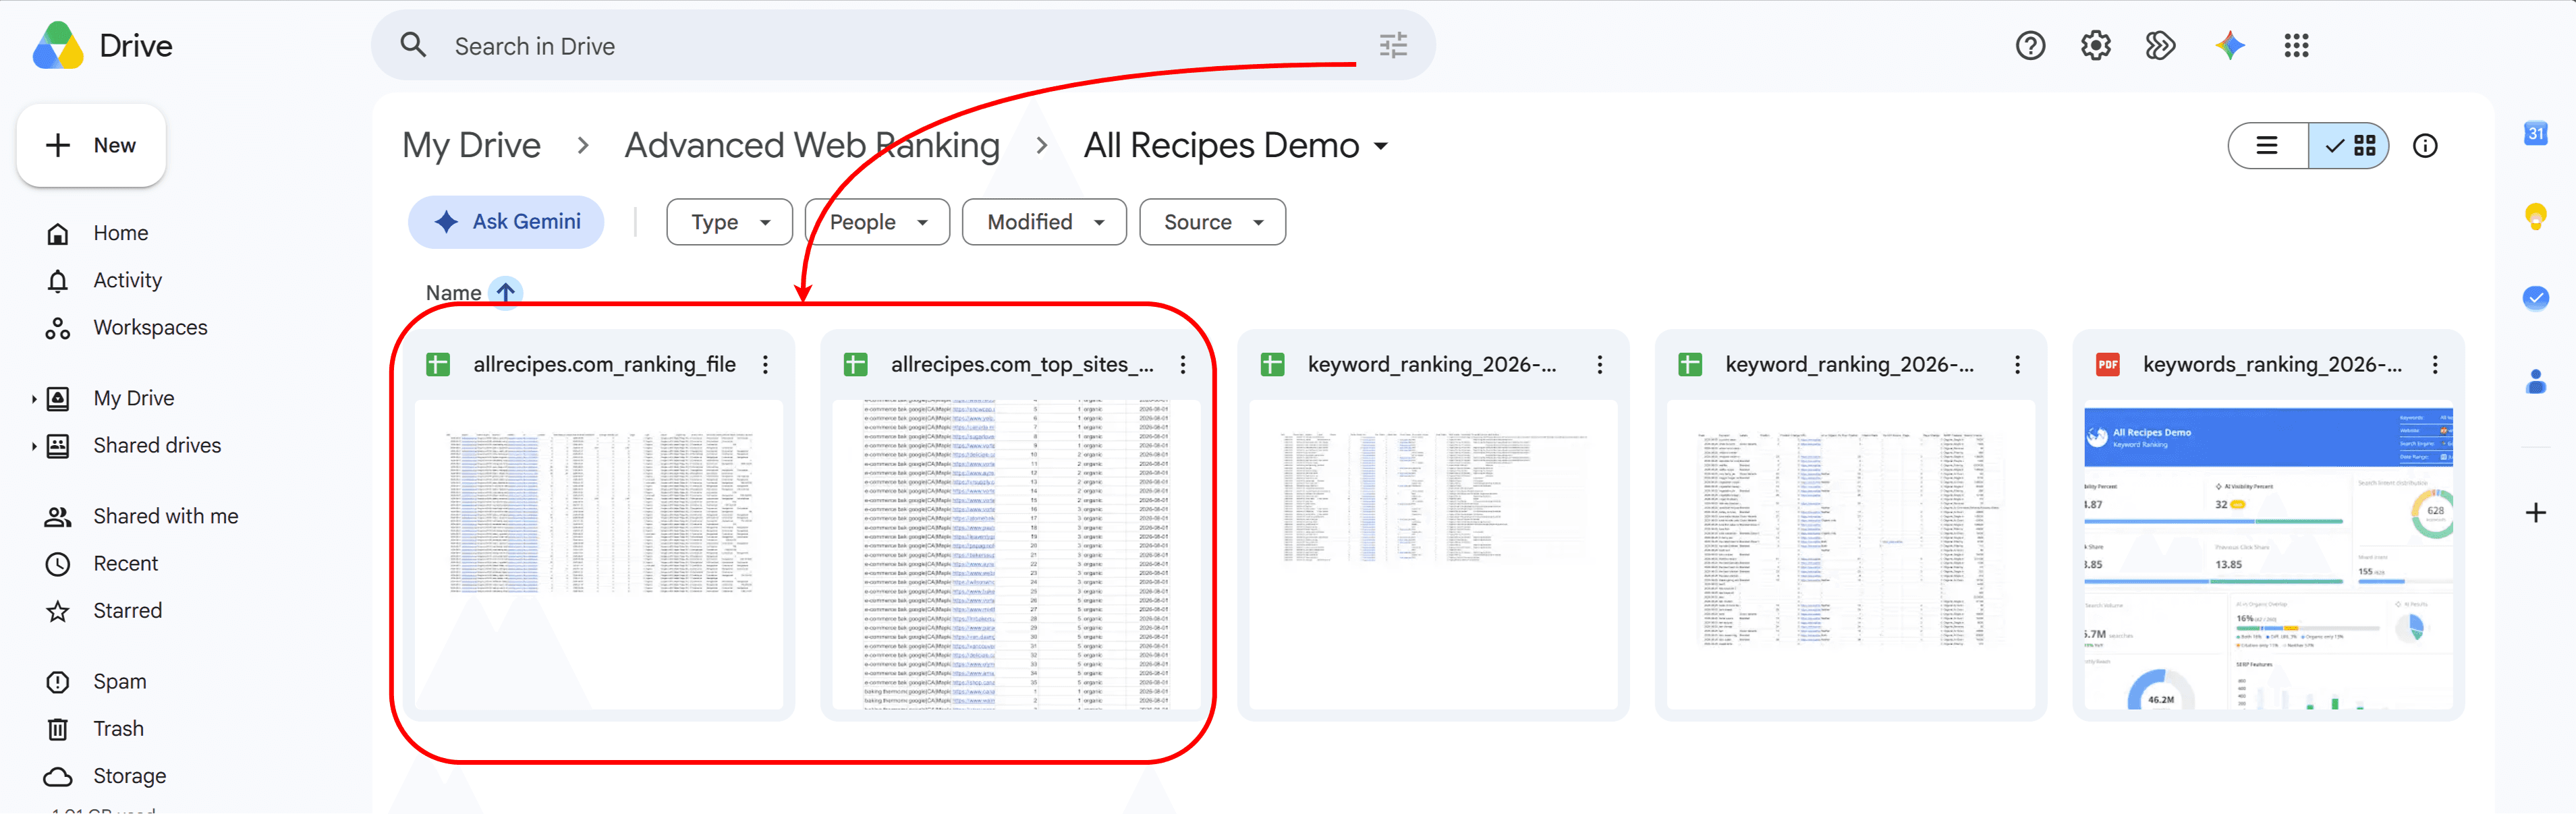Open Spam in sidebar
Screen dimensions: 2576x814
[x=119, y=681]
